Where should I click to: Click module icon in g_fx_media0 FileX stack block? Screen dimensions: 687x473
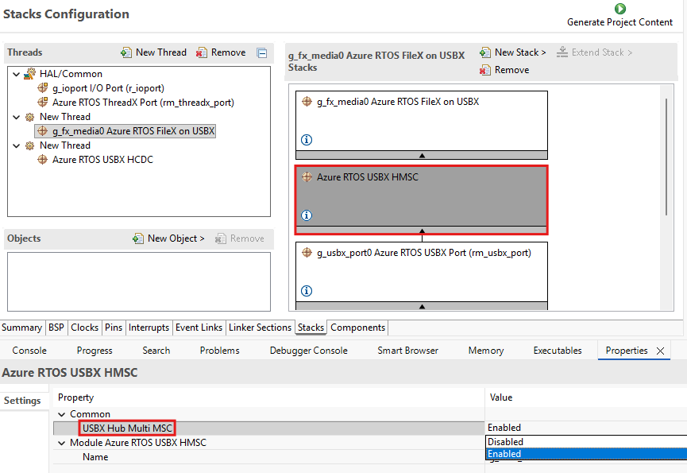pos(307,102)
